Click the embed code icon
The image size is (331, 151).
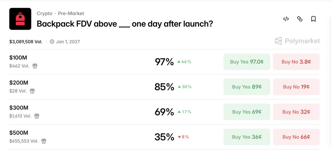point(286,19)
